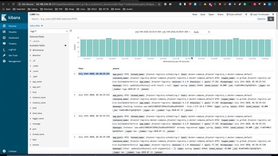Open the logs-* index pattern dropdown
The height and width of the screenshot is (156, 278).
[x=49, y=31]
